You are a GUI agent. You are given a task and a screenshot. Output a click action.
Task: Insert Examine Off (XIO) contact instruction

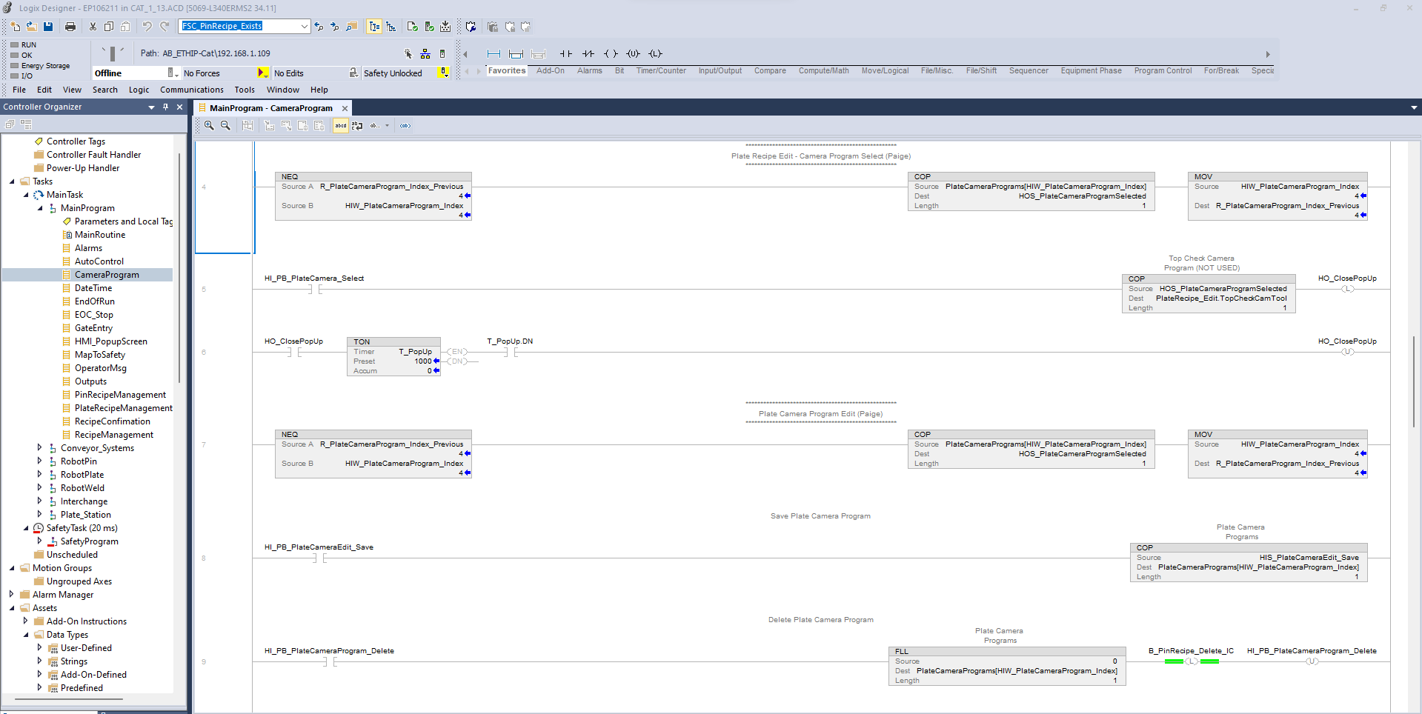[x=588, y=54]
